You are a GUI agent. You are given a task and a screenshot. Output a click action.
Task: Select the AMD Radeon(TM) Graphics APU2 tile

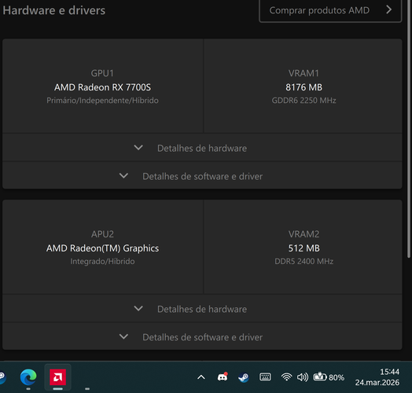(102, 248)
